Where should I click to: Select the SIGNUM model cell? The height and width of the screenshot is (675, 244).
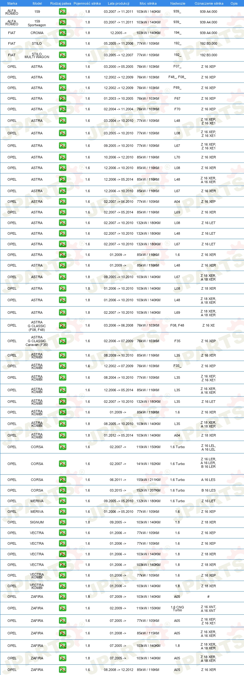coord(37,522)
